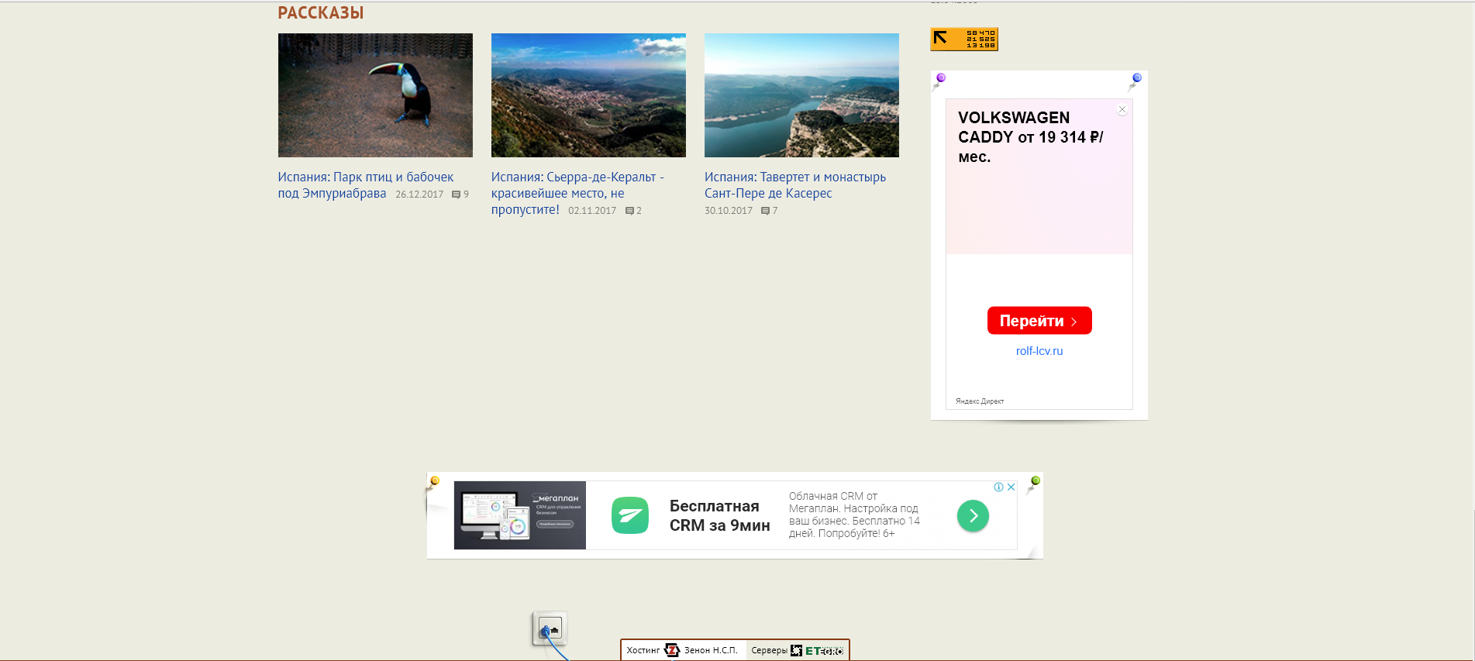Screen dimensions: 1475x661
Task: Open the Tavertet river landscape thumbnail
Action: [x=801, y=95]
